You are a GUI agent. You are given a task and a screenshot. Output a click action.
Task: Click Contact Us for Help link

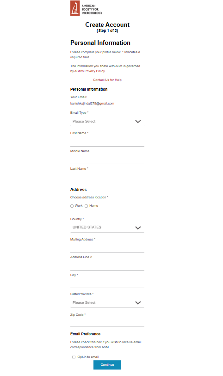point(107,80)
